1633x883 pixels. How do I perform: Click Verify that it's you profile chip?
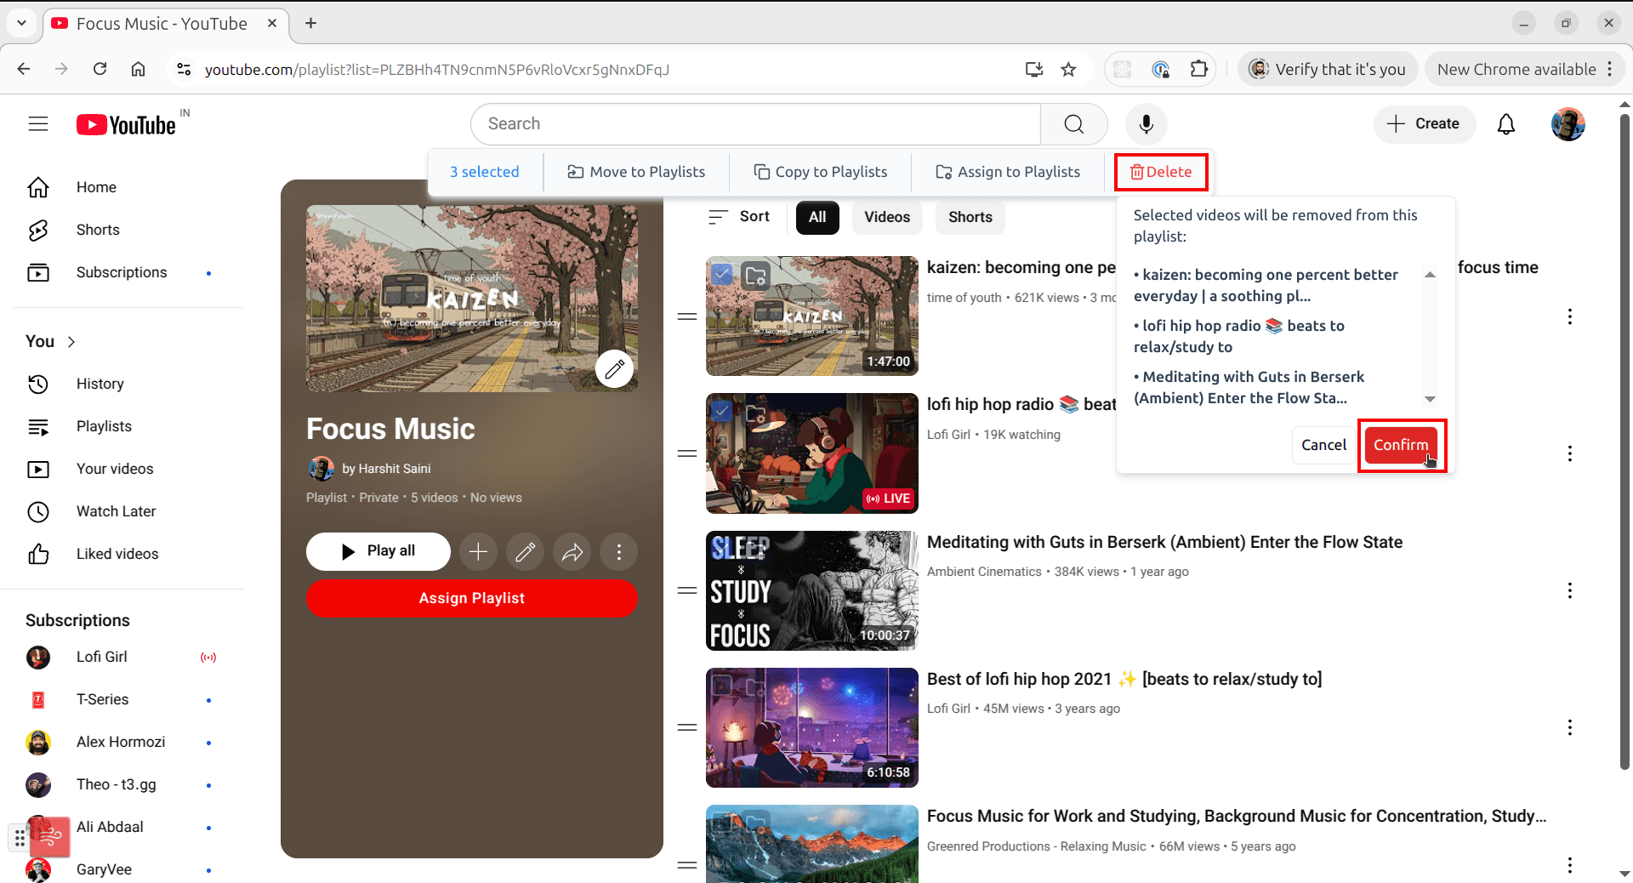point(1327,69)
